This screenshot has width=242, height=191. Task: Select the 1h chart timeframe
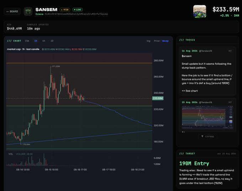point(36,41)
